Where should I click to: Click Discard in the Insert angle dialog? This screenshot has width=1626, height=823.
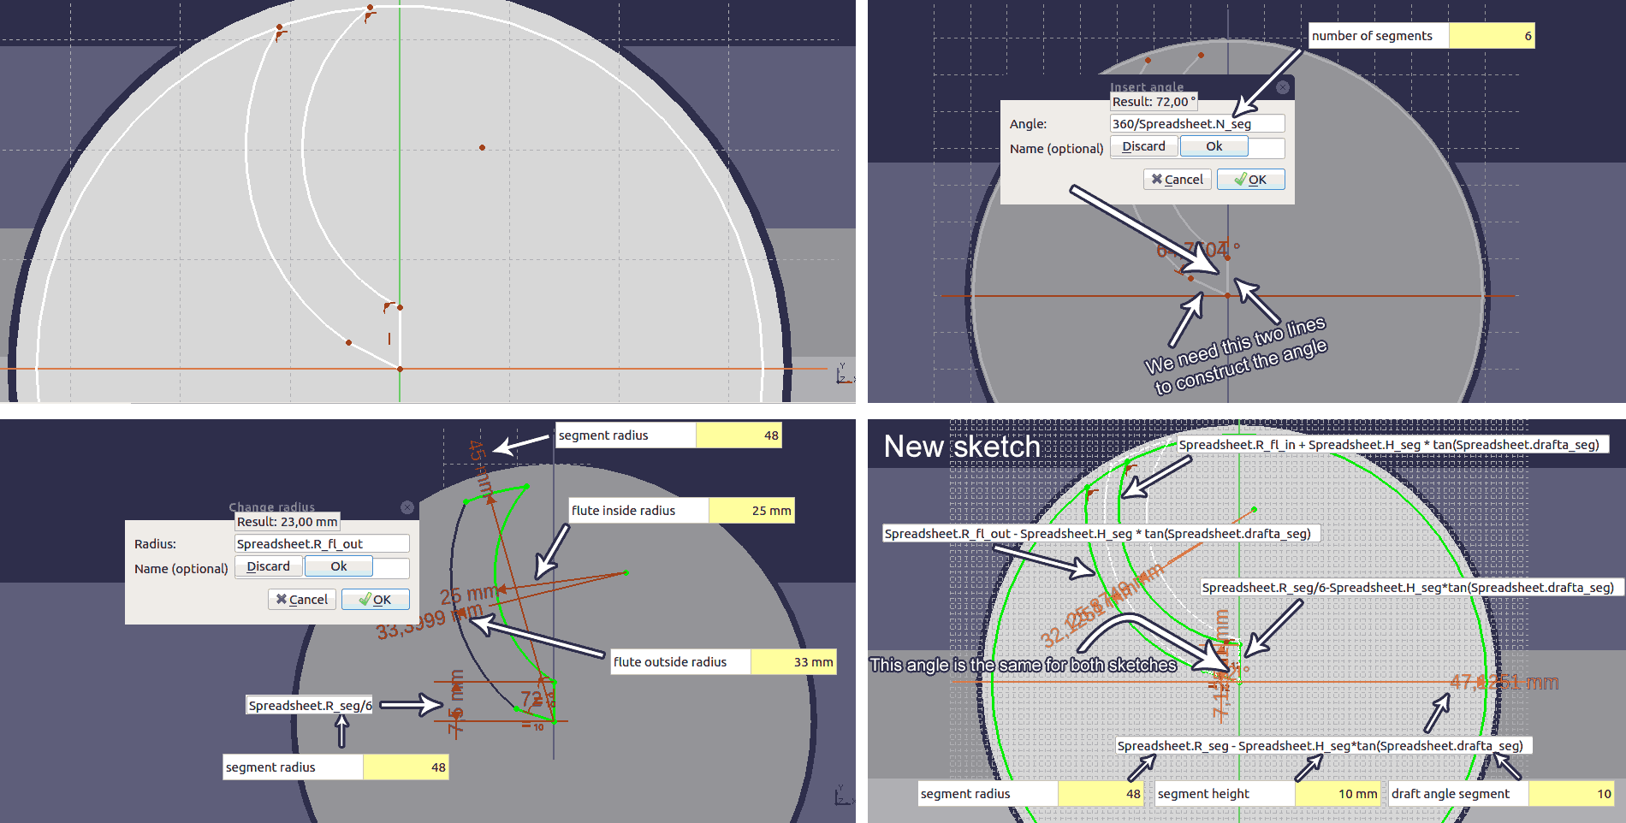point(1144,146)
